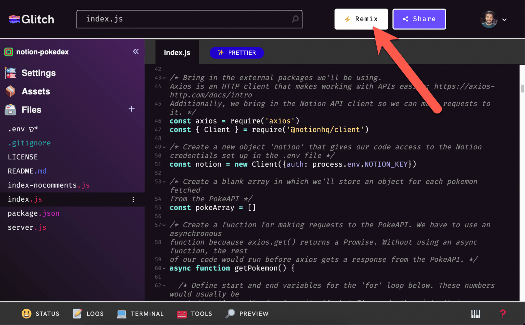This screenshot has height=325, width=525.
Task: Add a new file with the plus icon
Action: (131, 109)
